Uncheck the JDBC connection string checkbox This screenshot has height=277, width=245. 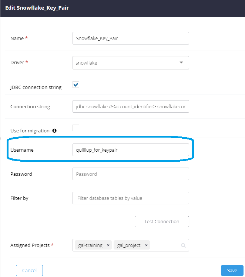point(76,85)
